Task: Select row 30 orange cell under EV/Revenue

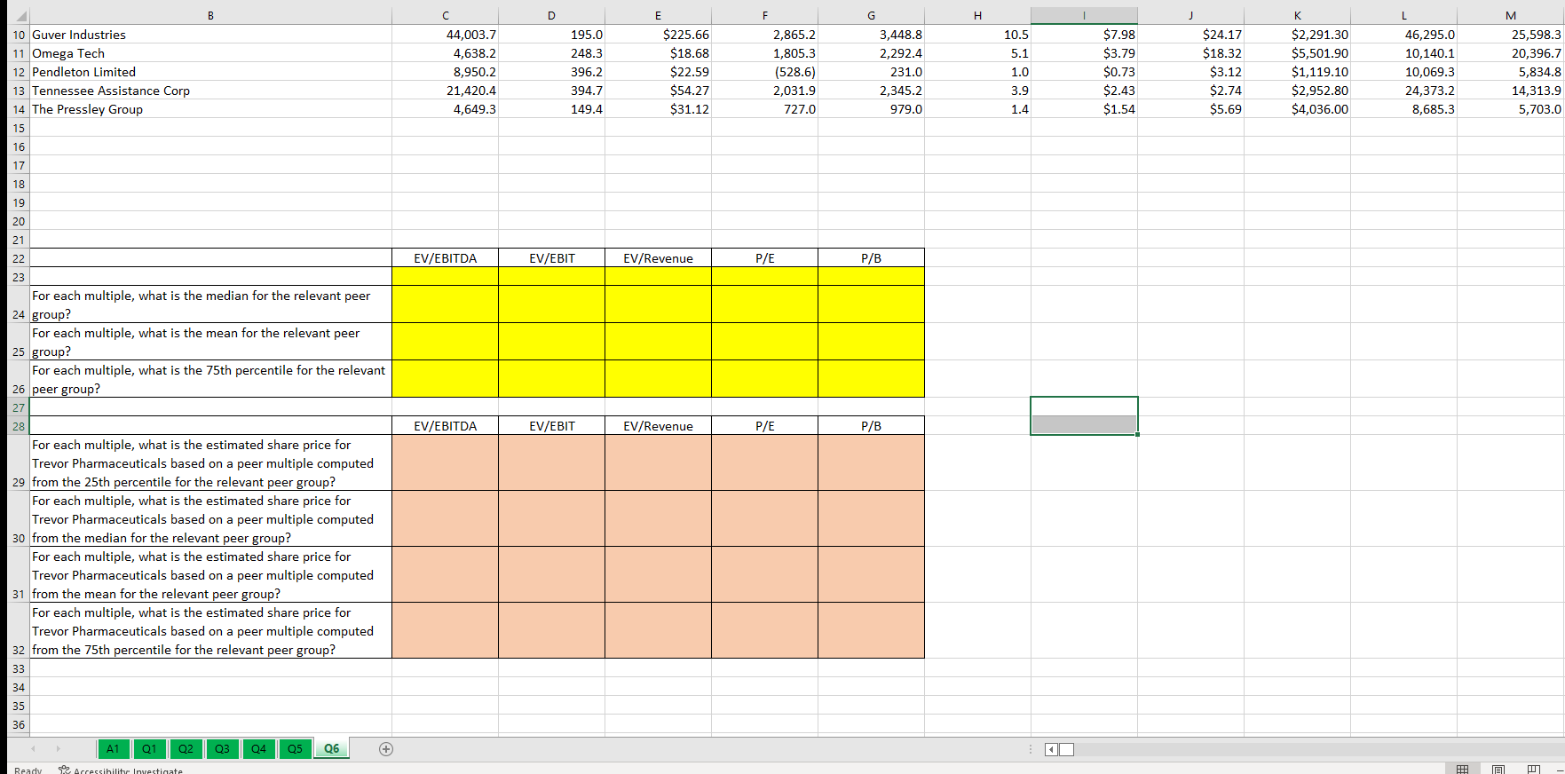Action: pos(658,519)
